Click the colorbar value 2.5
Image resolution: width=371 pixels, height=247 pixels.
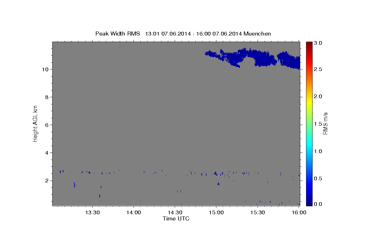point(318,69)
